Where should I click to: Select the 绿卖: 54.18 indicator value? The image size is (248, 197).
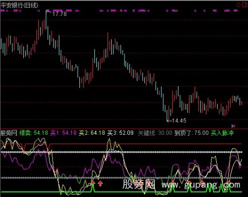click(34, 133)
